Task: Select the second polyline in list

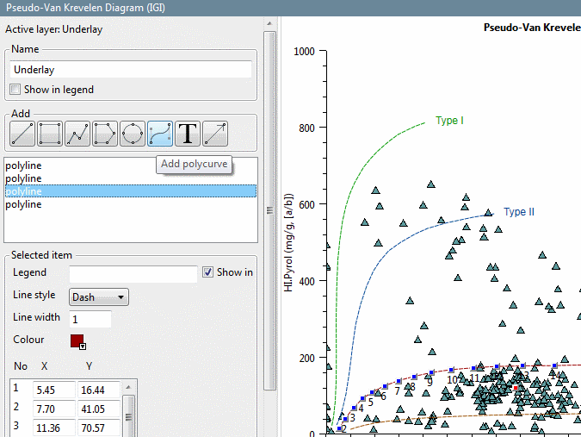Action: (131, 178)
